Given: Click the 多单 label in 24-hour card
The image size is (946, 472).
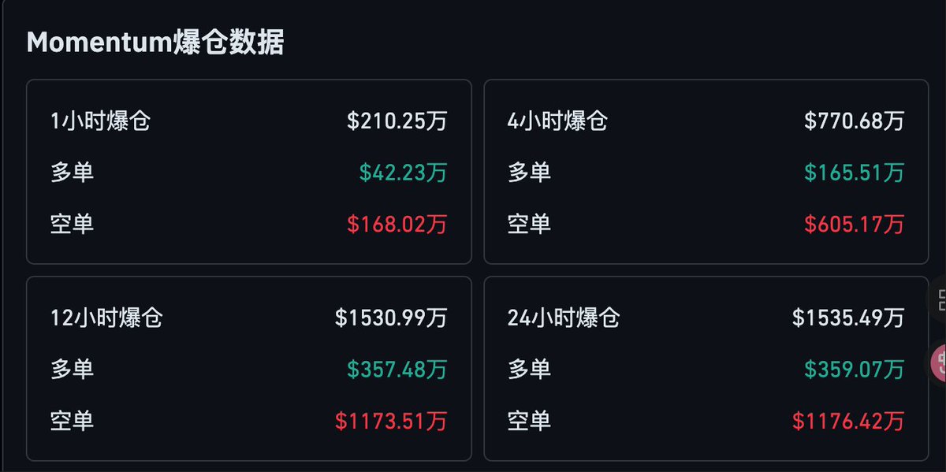Looking at the screenshot, I should point(529,369).
